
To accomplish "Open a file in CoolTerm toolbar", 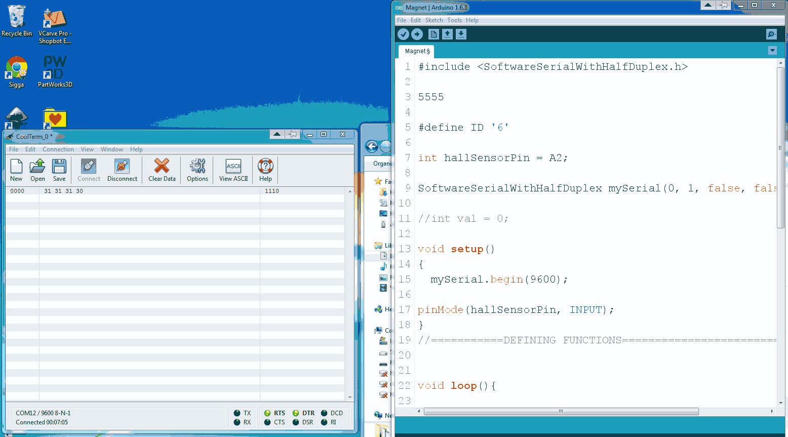I will click(x=37, y=170).
